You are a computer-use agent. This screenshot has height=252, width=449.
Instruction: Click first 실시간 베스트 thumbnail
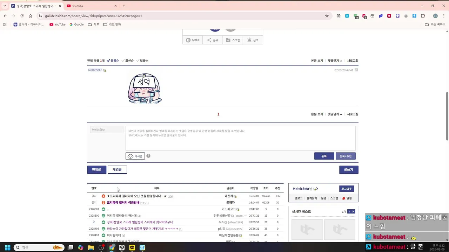click(x=307, y=230)
